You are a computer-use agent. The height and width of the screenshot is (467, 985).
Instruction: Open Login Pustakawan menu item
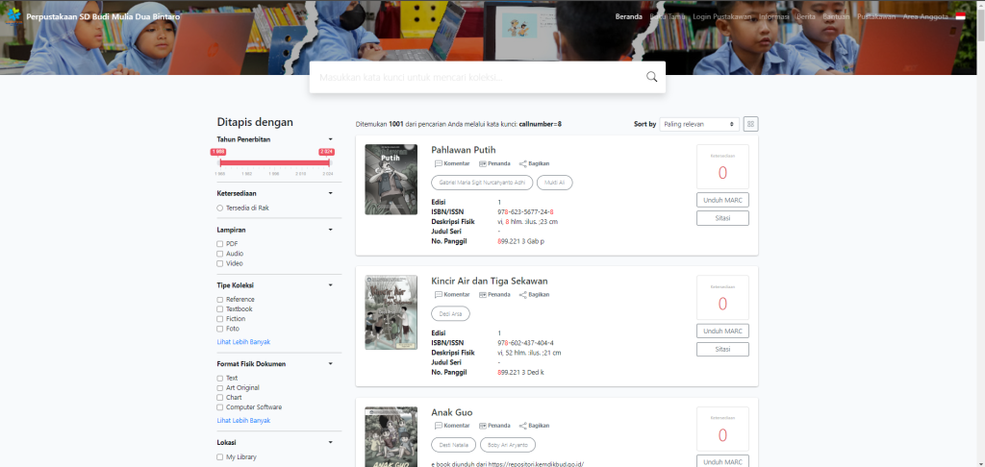721,16
